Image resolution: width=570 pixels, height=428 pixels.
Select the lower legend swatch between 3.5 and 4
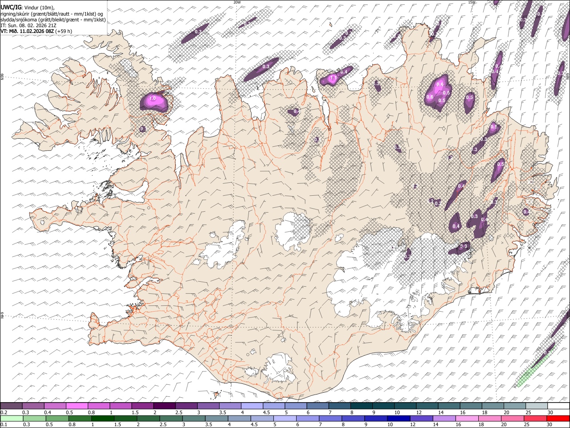tap(216, 418)
